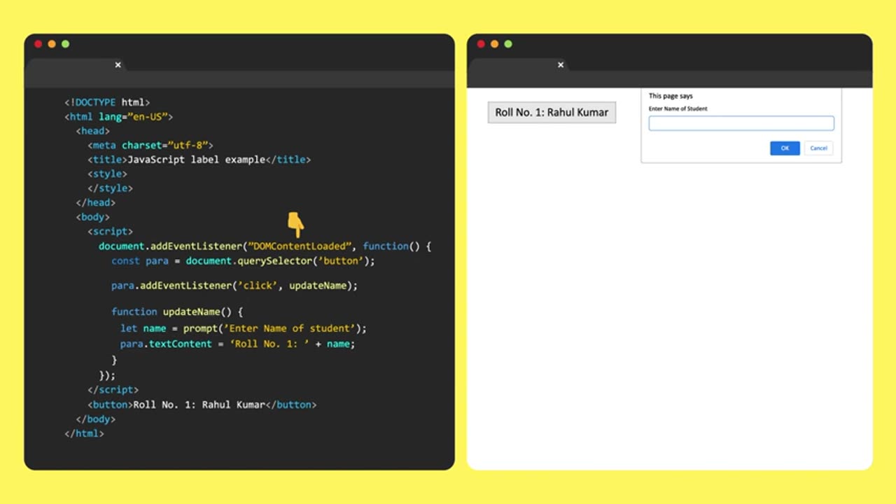Click the "para.addEventListener('click', updateName)" line
Image resolution: width=896 pixels, height=504 pixels.
pyautogui.click(x=234, y=286)
